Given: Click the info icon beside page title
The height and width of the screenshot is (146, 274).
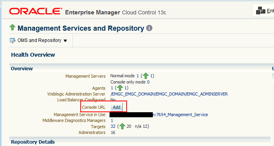Looking at the screenshot, I should [x=149, y=28].
